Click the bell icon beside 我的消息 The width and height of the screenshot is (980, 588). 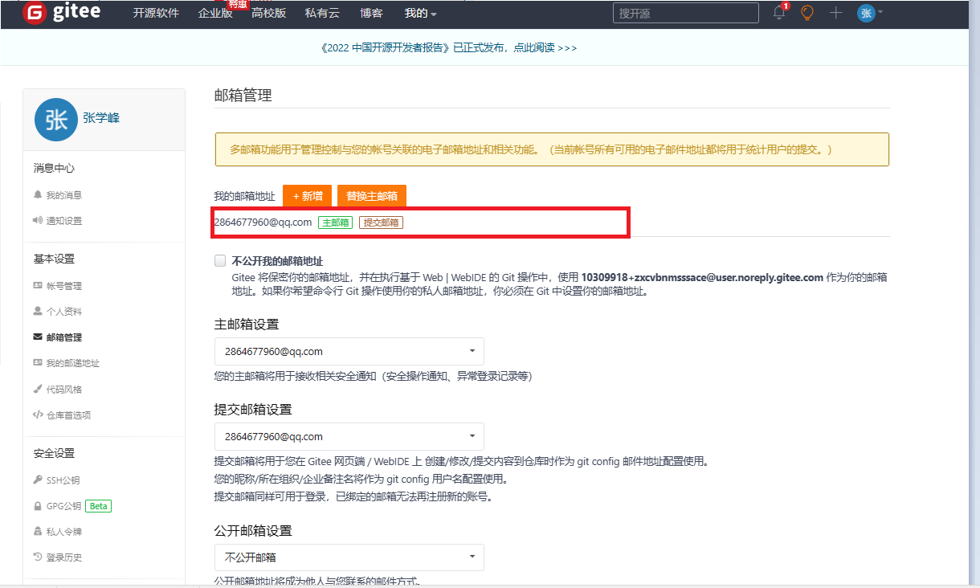(x=38, y=195)
